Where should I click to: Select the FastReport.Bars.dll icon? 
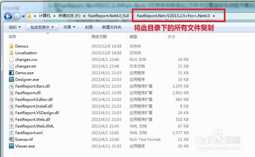tap(11, 86)
